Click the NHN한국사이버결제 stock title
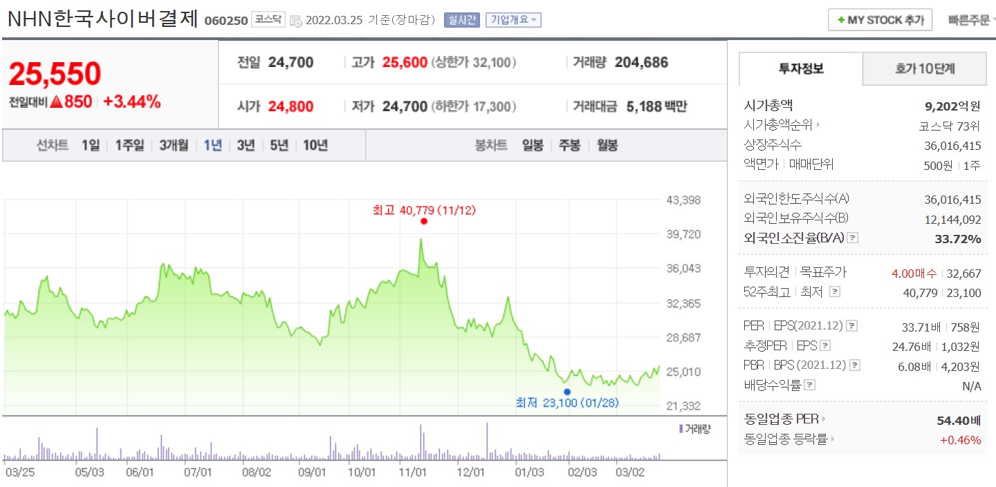Viewport: 996px width, 487px height. click(102, 19)
